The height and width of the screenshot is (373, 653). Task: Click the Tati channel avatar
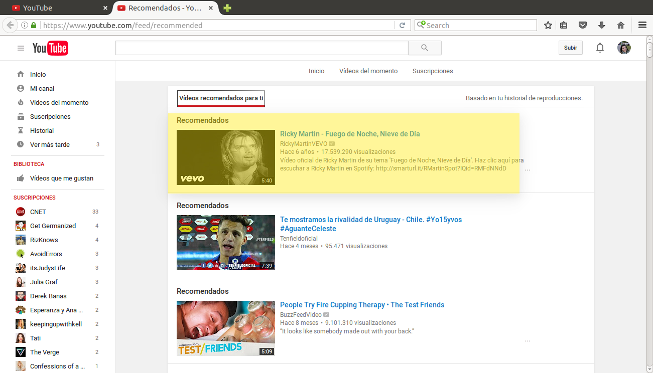click(21, 338)
